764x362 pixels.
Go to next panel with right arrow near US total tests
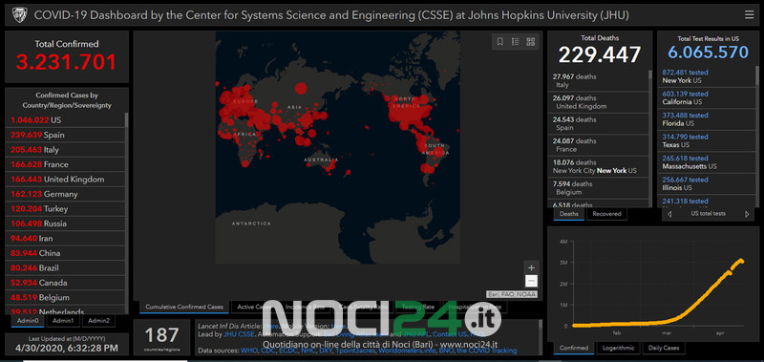tap(747, 214)
